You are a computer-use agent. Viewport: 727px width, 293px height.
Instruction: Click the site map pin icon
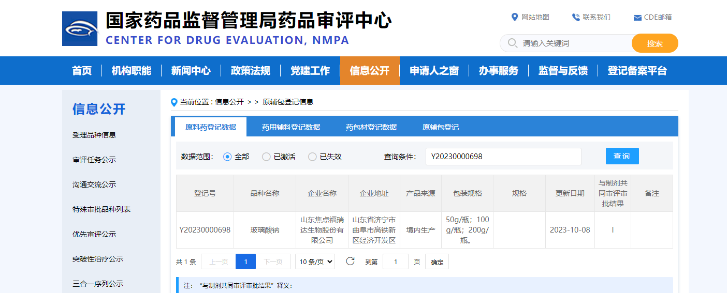click(x=514, y=17)
